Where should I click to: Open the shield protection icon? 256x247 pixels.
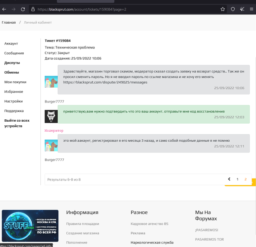coord(233,9)
